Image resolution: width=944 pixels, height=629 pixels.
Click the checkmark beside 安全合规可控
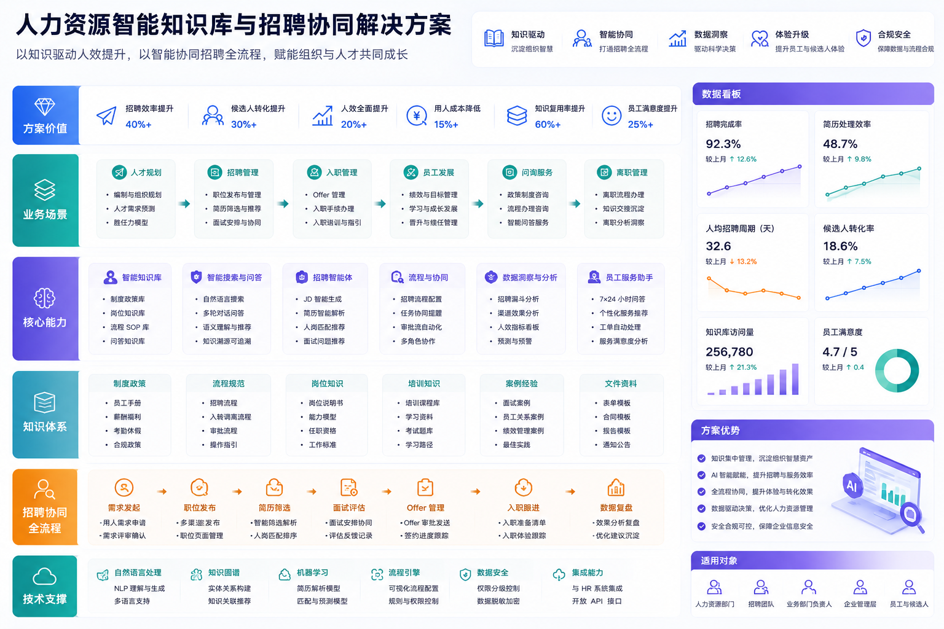coord(701,526)
